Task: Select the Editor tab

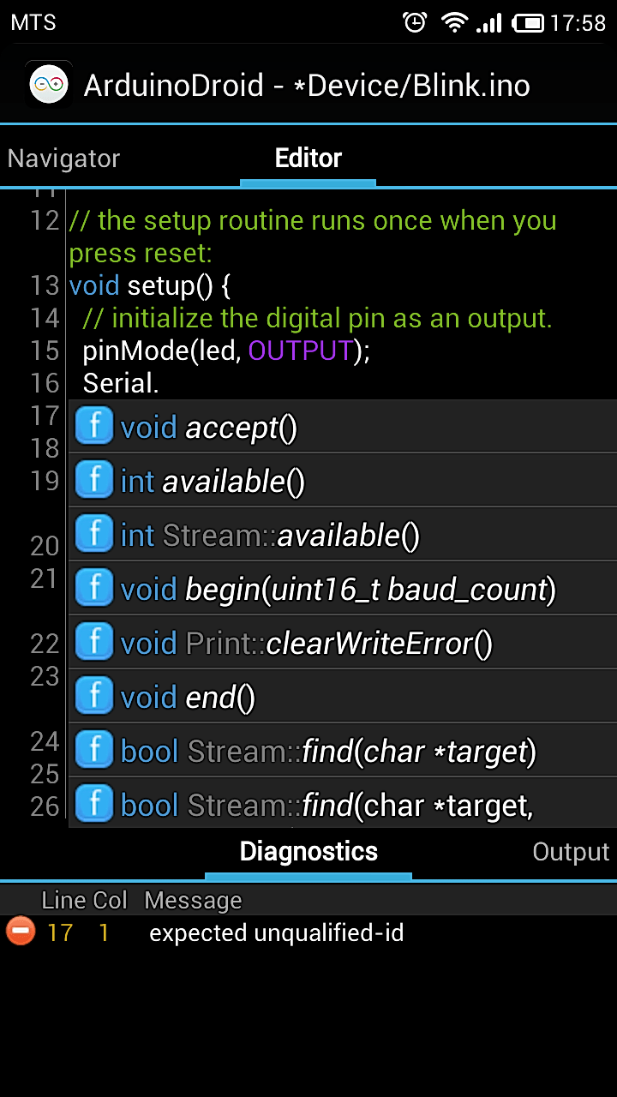Action: pyautogui.click(x=308, y=159)
